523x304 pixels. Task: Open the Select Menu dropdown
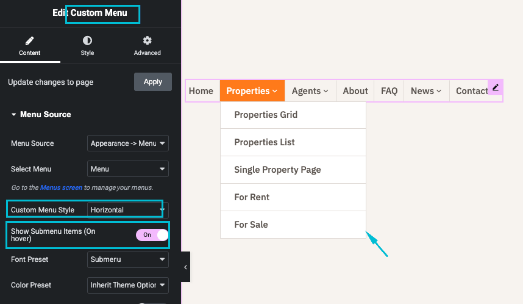pos(127,169)
